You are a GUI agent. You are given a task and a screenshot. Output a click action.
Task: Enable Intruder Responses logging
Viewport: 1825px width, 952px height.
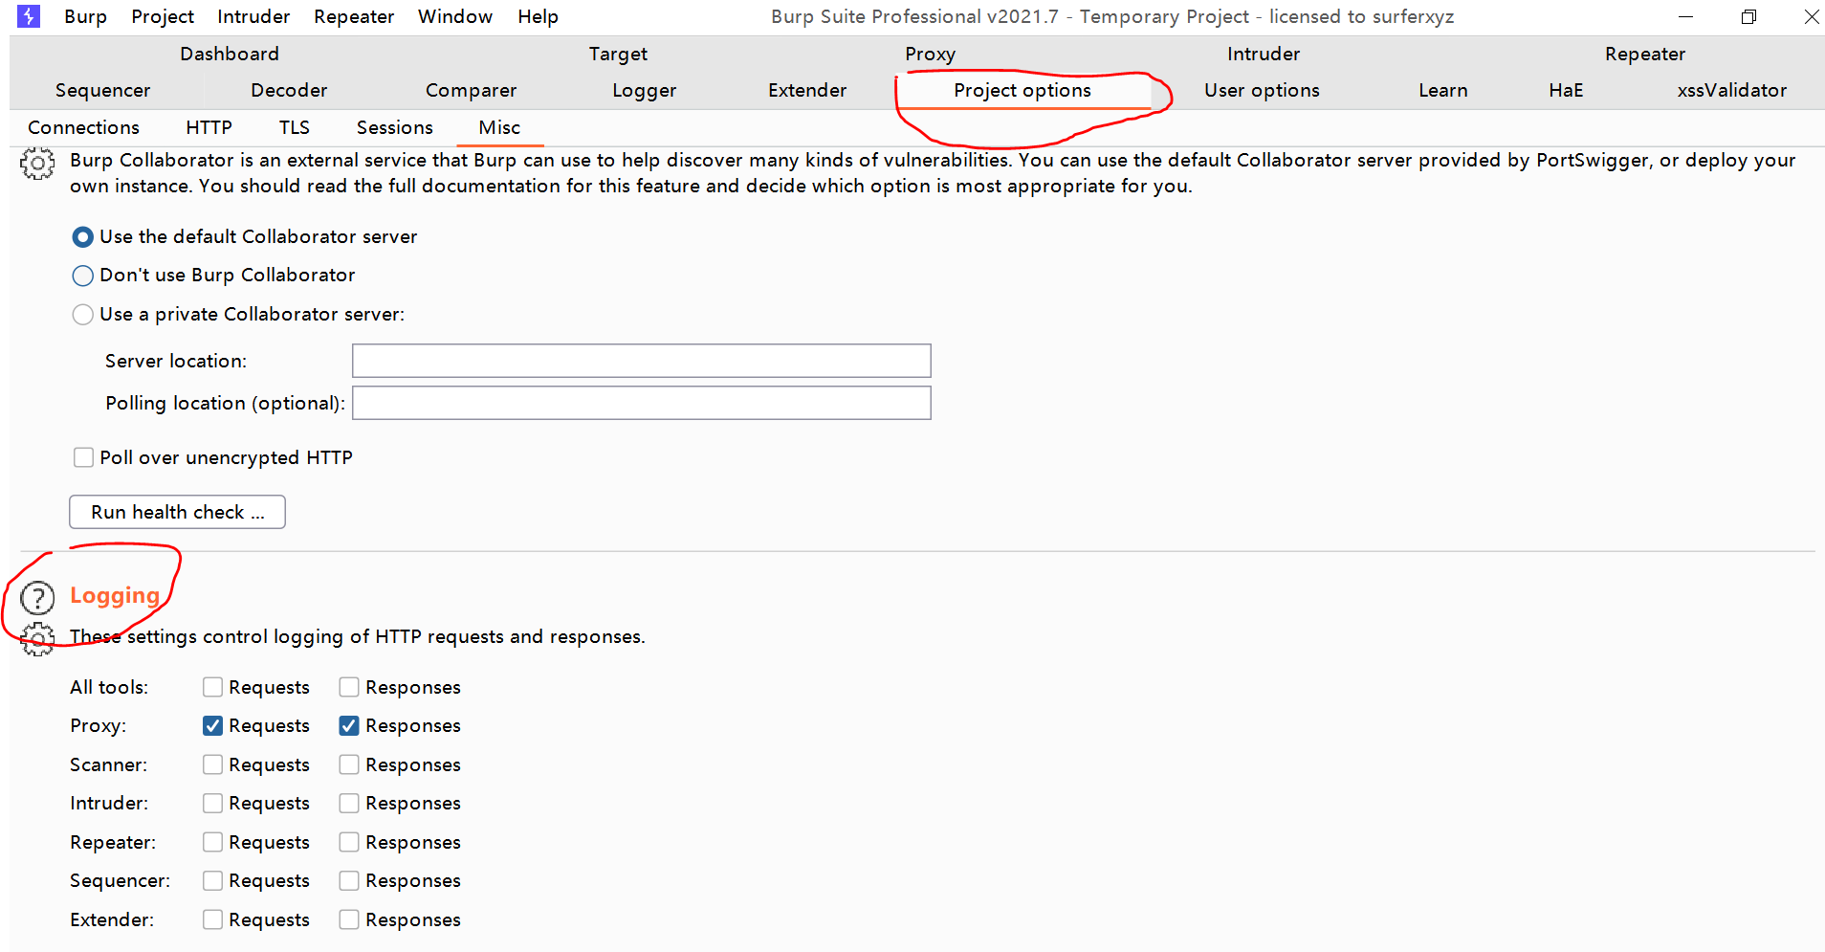pyautogui.click(x=349, y=803)
